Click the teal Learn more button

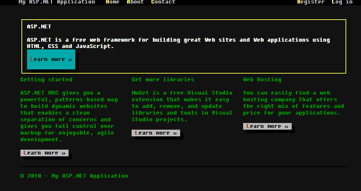(x=51, y=59)
